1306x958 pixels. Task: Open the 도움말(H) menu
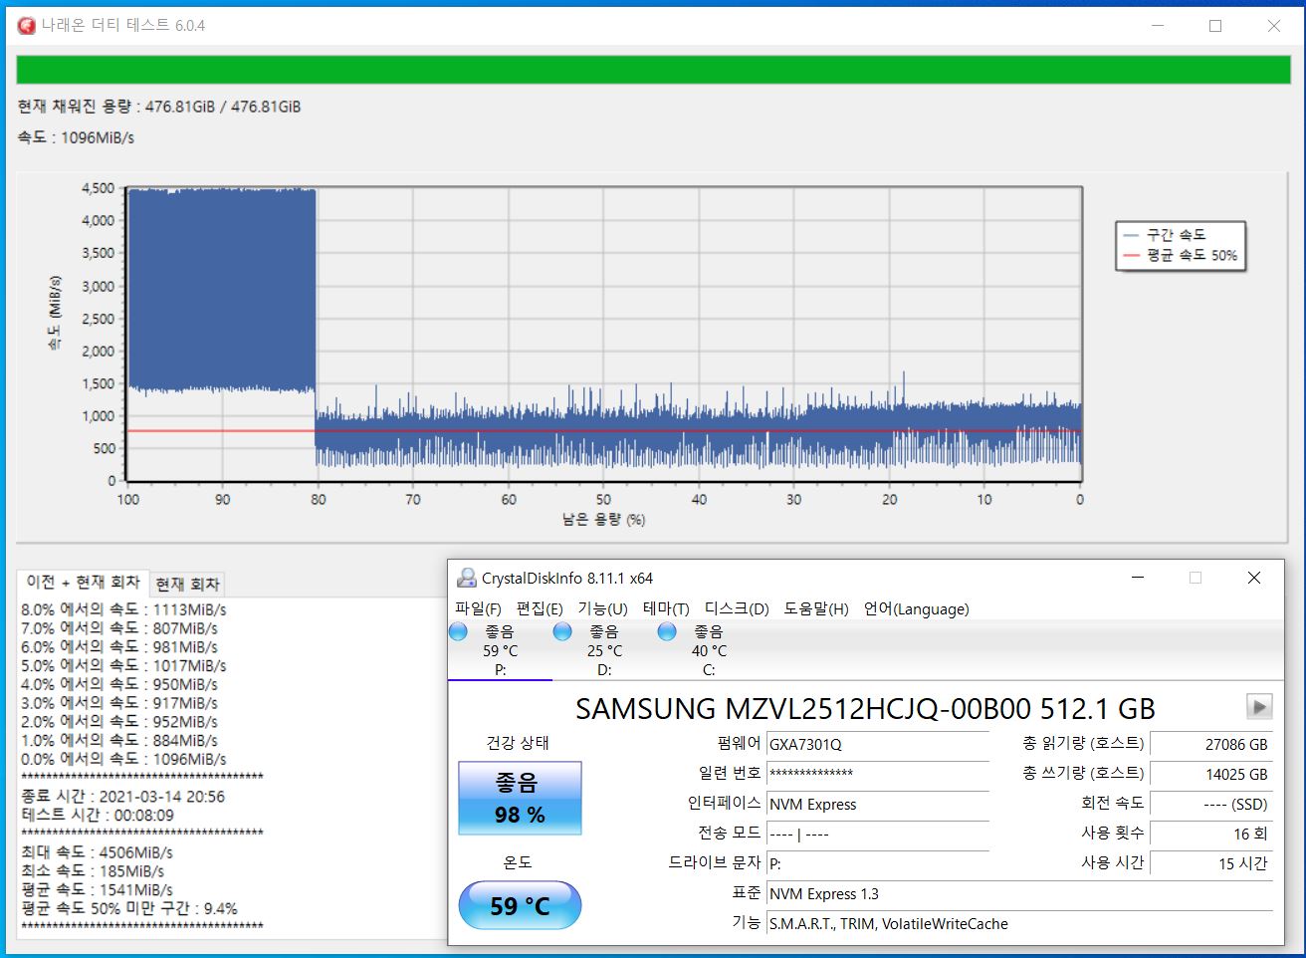point(816,608)
